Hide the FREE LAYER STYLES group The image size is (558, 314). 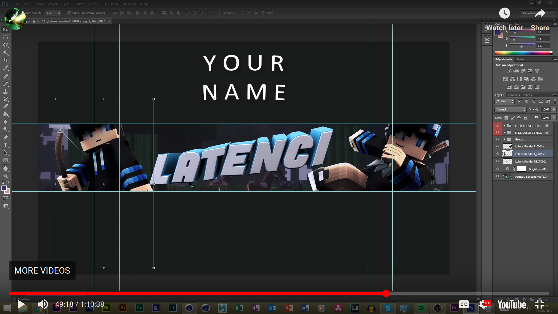[x=498, y=133]
